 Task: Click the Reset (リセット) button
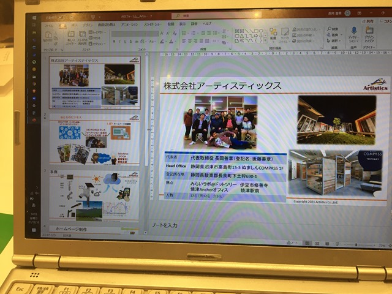point(95,38)
